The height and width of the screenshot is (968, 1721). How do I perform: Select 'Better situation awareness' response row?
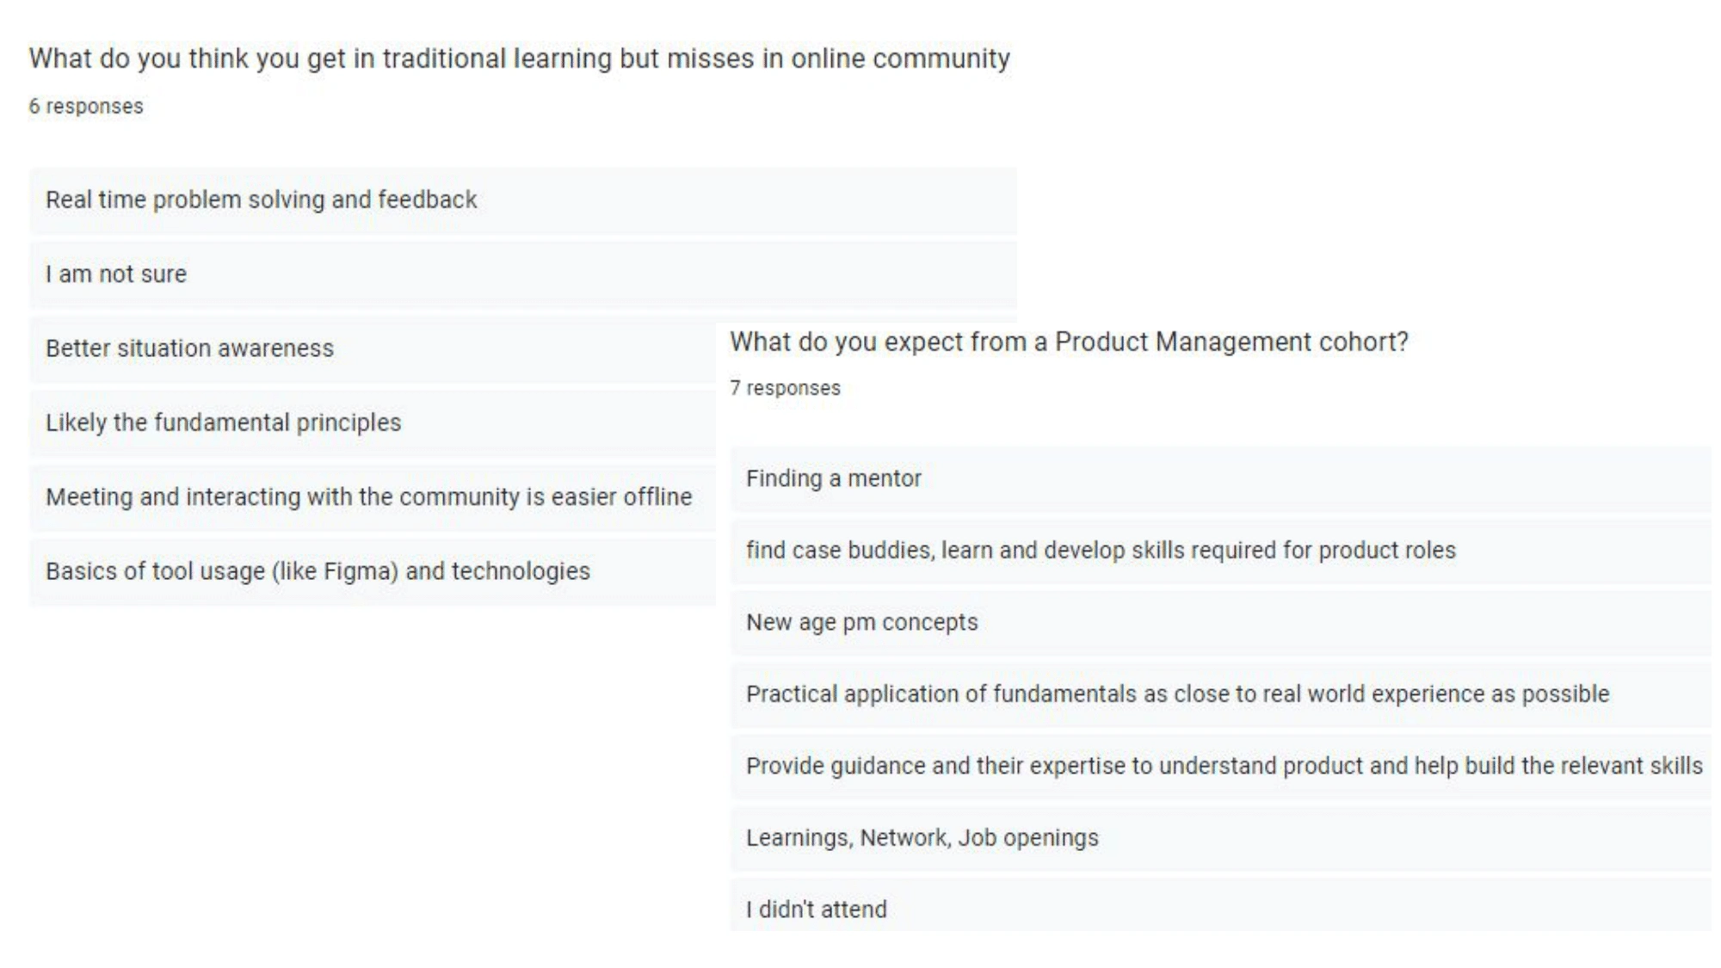click(x=373, y=348)
